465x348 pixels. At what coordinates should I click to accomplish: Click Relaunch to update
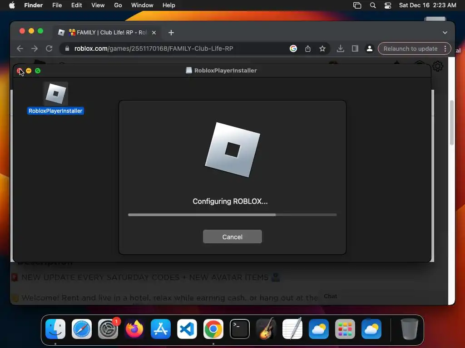(x=411, y=48)
